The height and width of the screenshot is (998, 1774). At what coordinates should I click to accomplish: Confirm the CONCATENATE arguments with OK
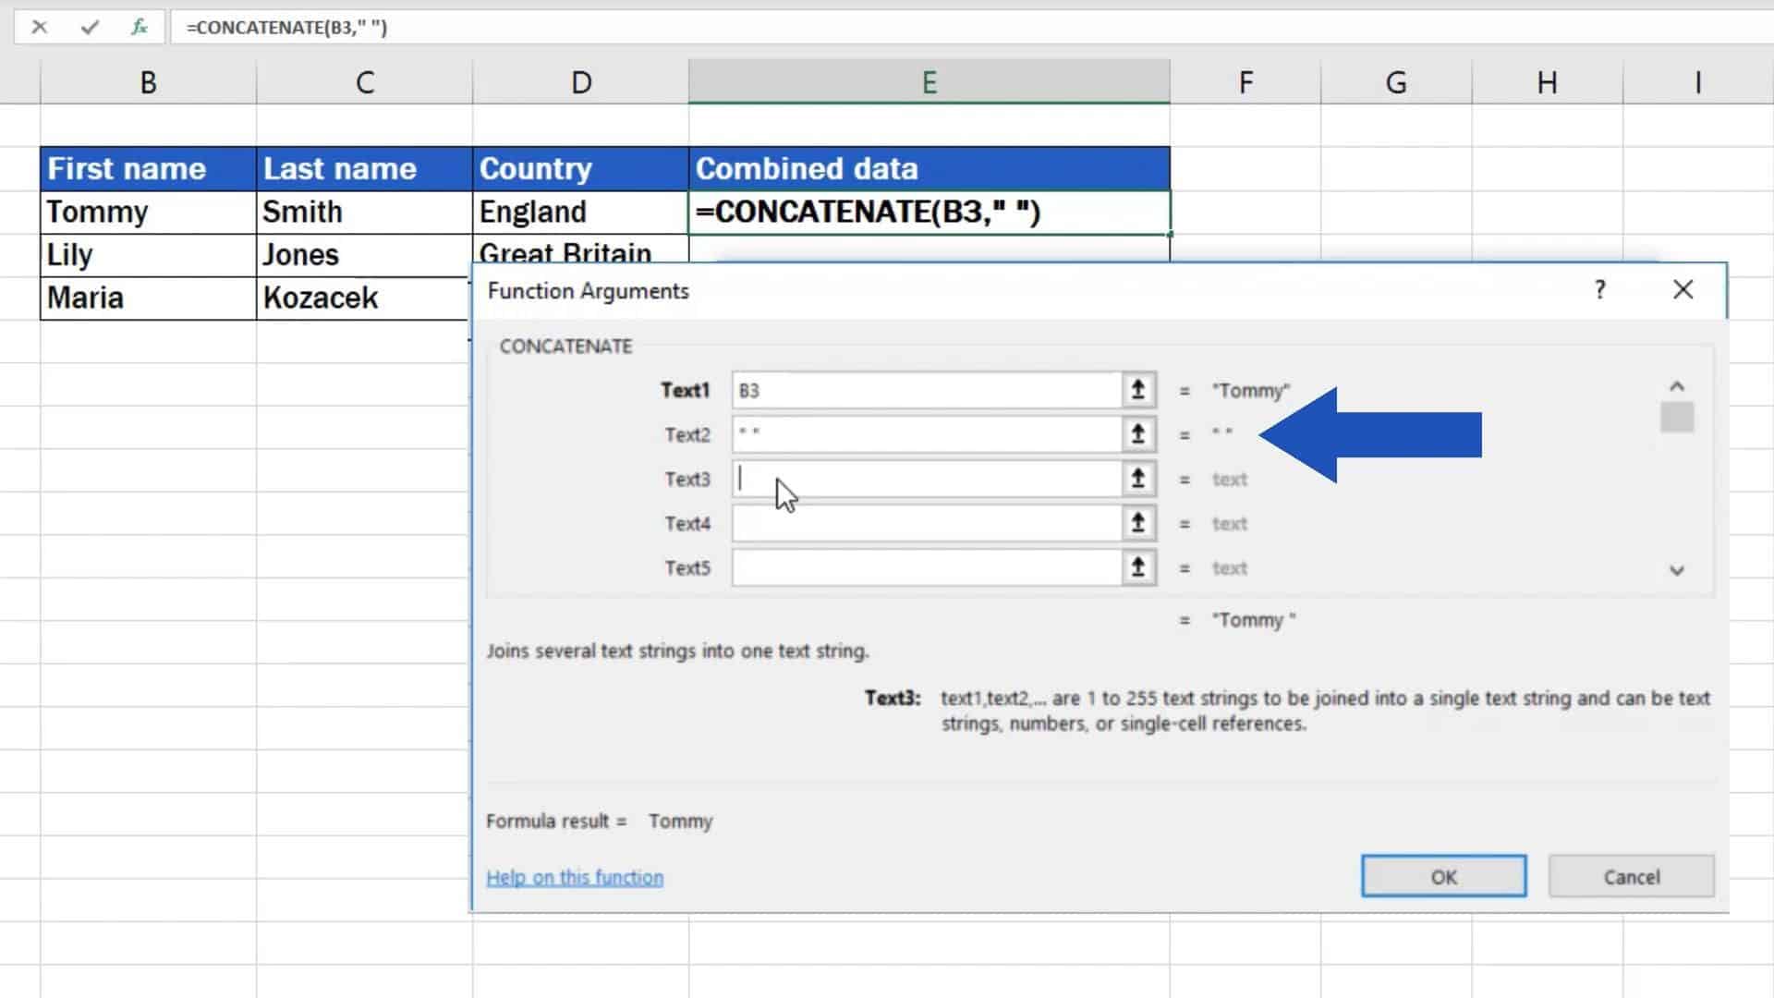[x=1443, y=876]
